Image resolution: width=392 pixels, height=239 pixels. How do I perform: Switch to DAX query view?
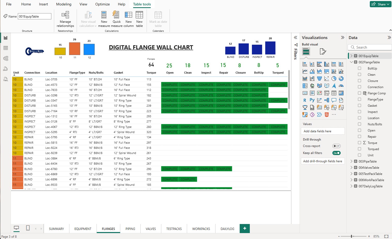[x=6, y=69]
